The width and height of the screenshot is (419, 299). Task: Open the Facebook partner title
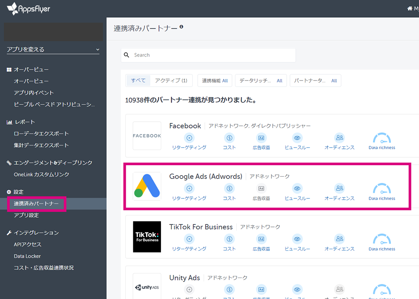point(185,126)
